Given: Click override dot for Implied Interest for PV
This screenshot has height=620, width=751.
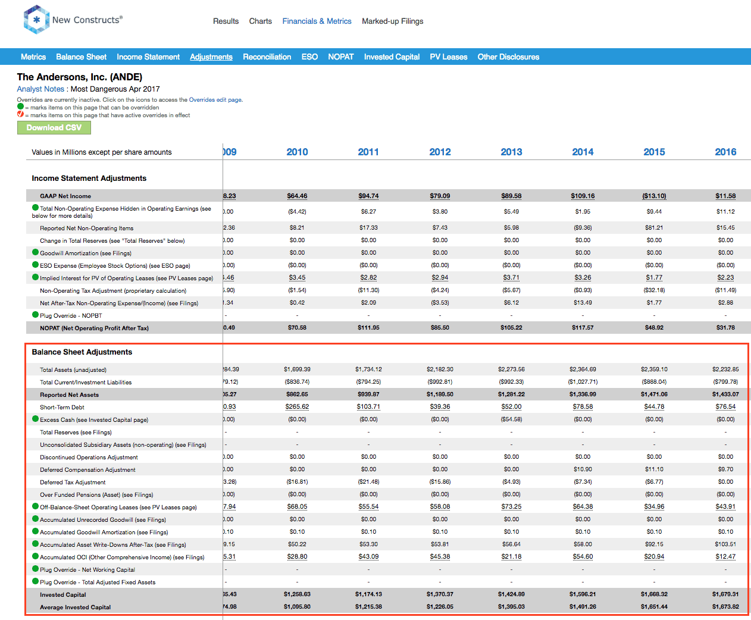Looking at the screenshot, I should [x=36, y=277].
